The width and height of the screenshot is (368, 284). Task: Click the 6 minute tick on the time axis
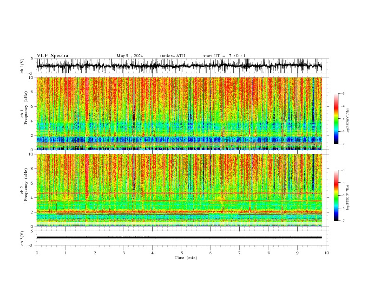210,253
